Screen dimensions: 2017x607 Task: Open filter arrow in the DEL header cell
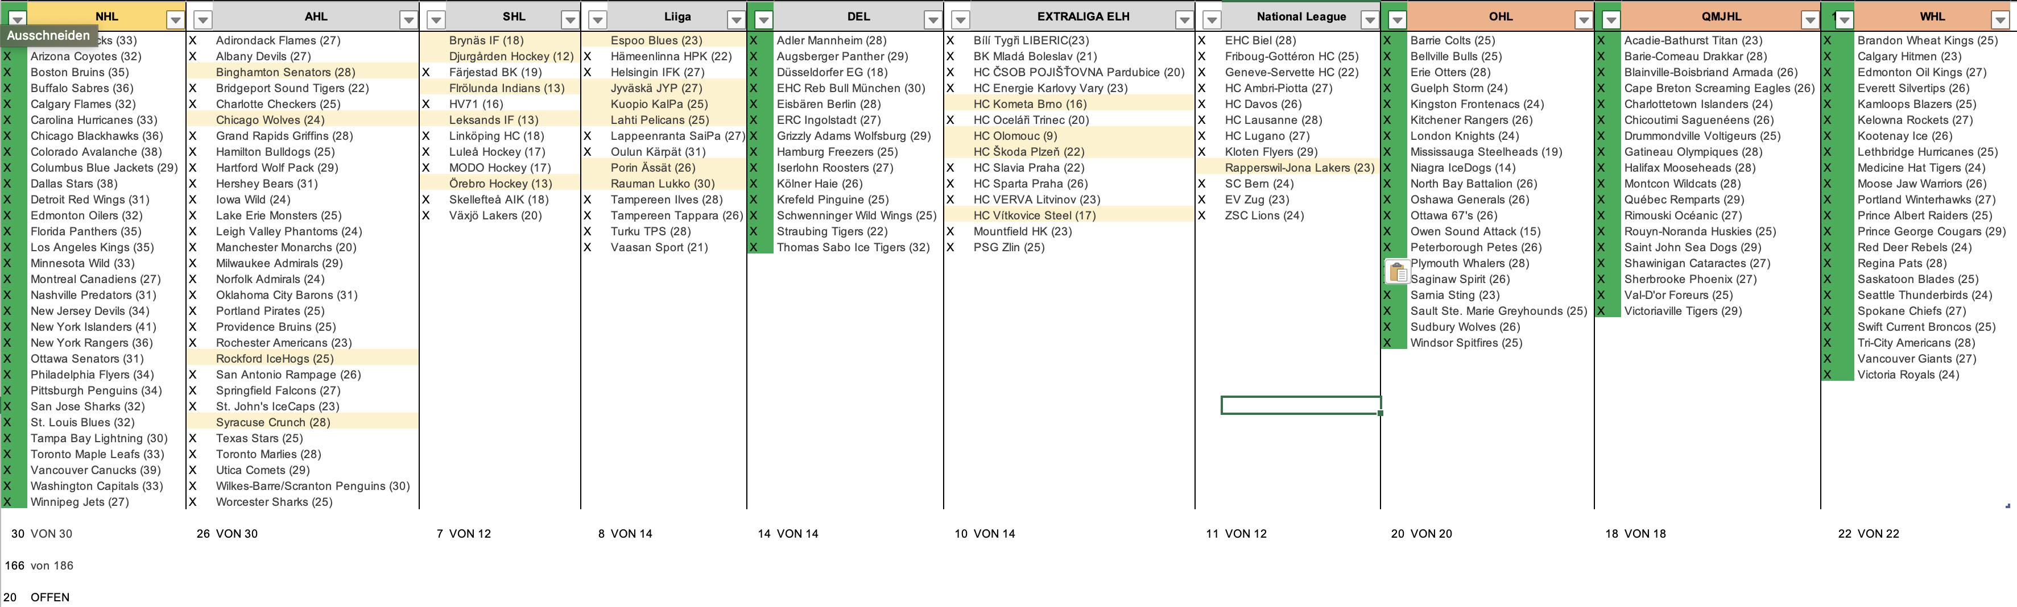(932, 19)
